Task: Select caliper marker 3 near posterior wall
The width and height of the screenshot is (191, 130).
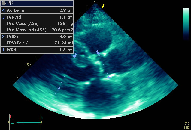Action: 58,89
